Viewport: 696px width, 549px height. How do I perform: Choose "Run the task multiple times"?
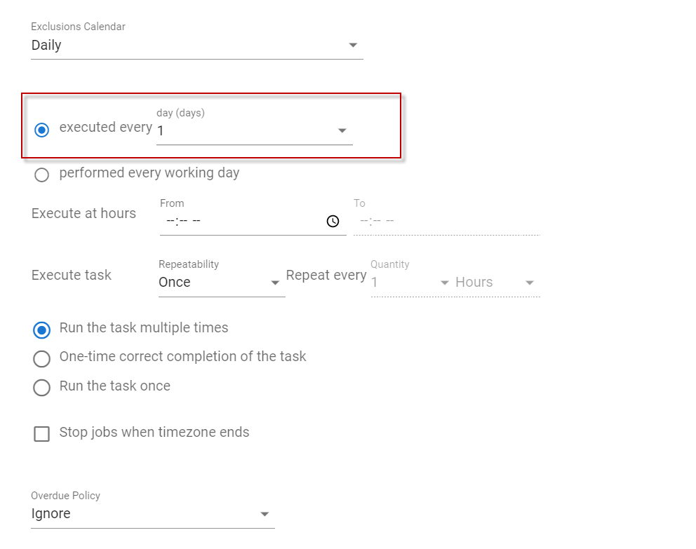coord(41,330)
